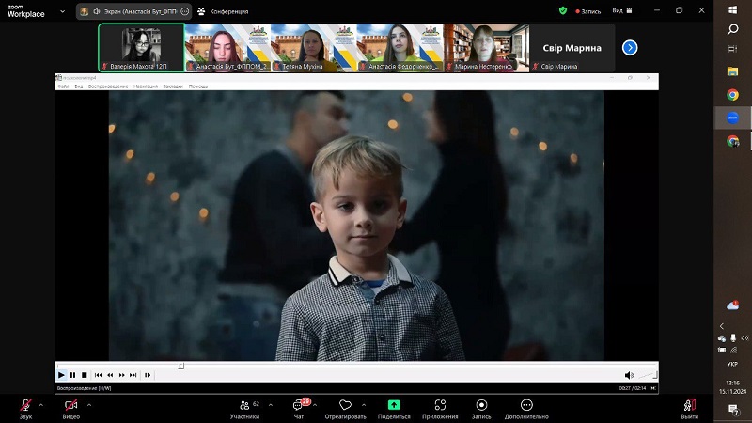This screenshot has width=752, height=423.
Task: Open Task View in the taskbar
Action: [732, 49]
